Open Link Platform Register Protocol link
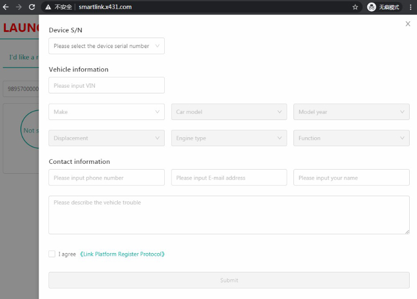This screenshot has width=417, height=299. (122, 254)
